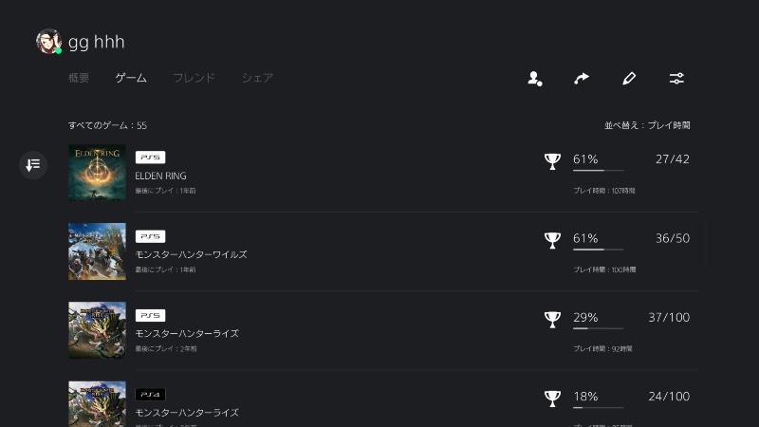This screenshot has height=427, width=759.
Task: Click the sort order icon beside ELDEN RING
Action: pos(33,165)
